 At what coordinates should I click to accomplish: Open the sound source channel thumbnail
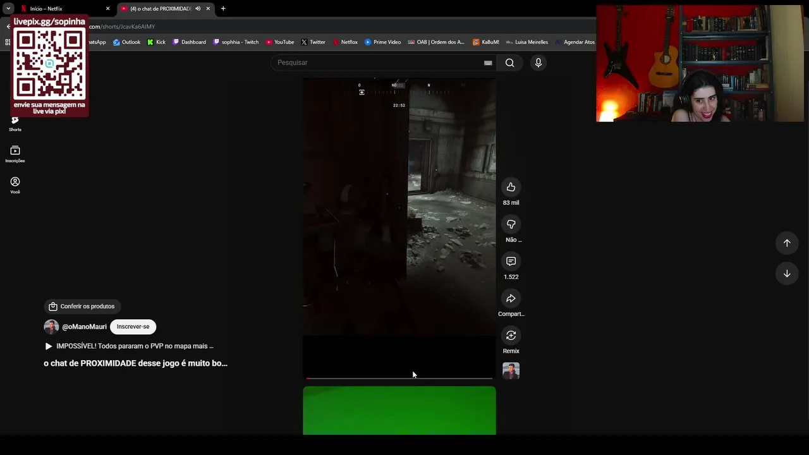pos(511,371)
